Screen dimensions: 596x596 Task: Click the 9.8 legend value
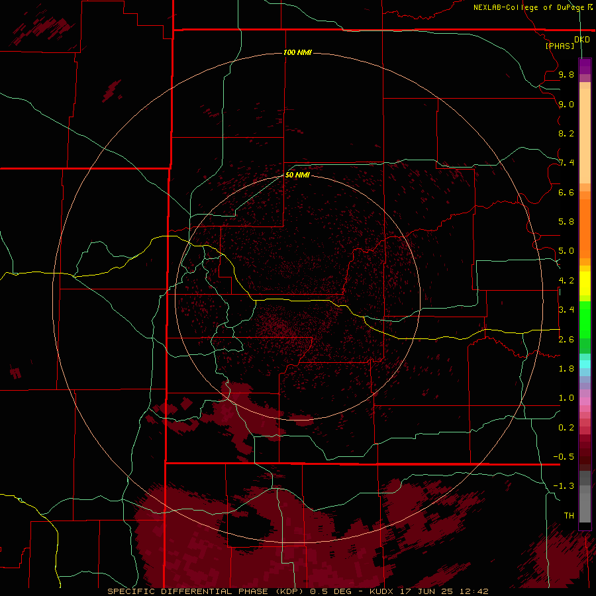tap(566, 74)
